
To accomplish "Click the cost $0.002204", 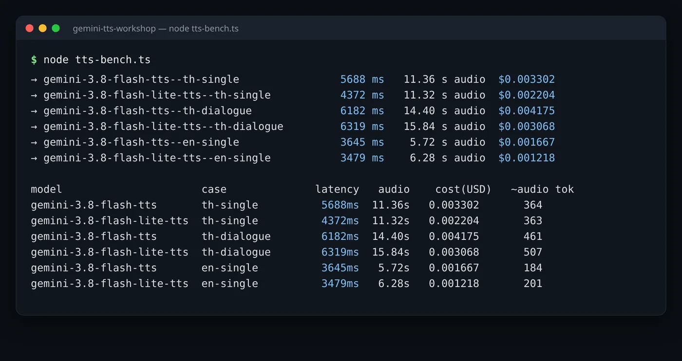I will (527, 95).
